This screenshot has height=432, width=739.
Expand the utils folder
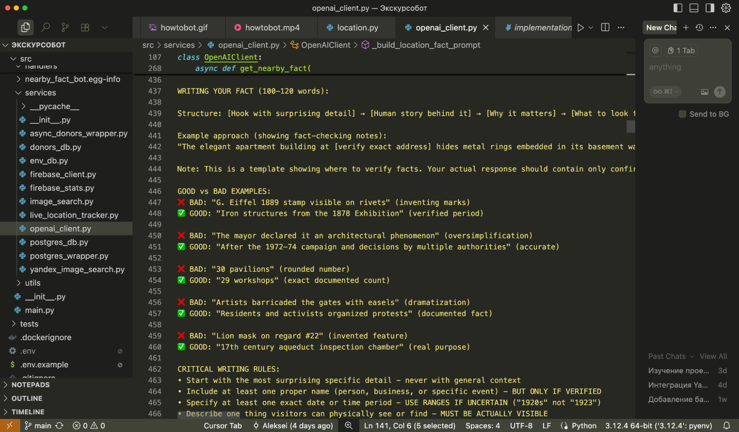pyautogui.click(x=32, y=283)
